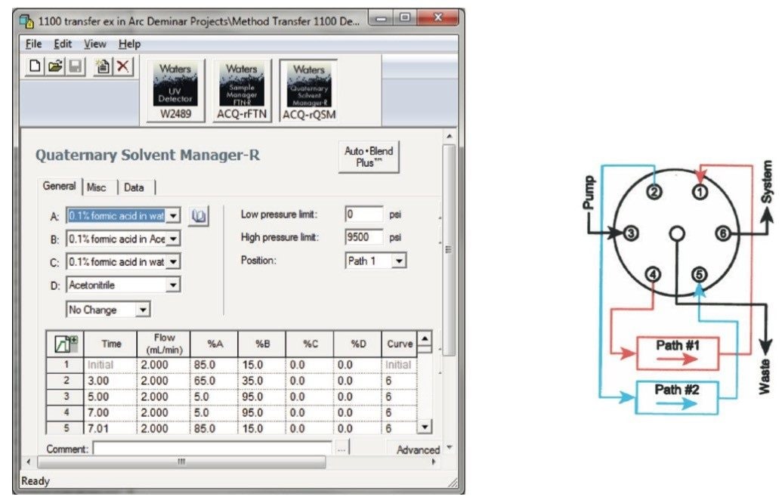Screen dimensions: 782x503
Task: Click the Low pressure limit field
Action: pos(364,214)
